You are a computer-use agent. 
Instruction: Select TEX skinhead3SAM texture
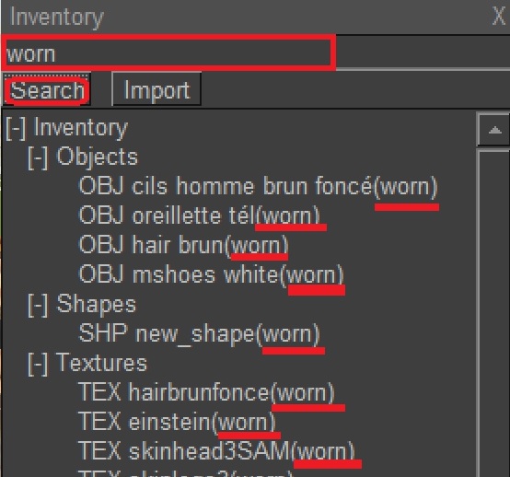coord(216,451)
